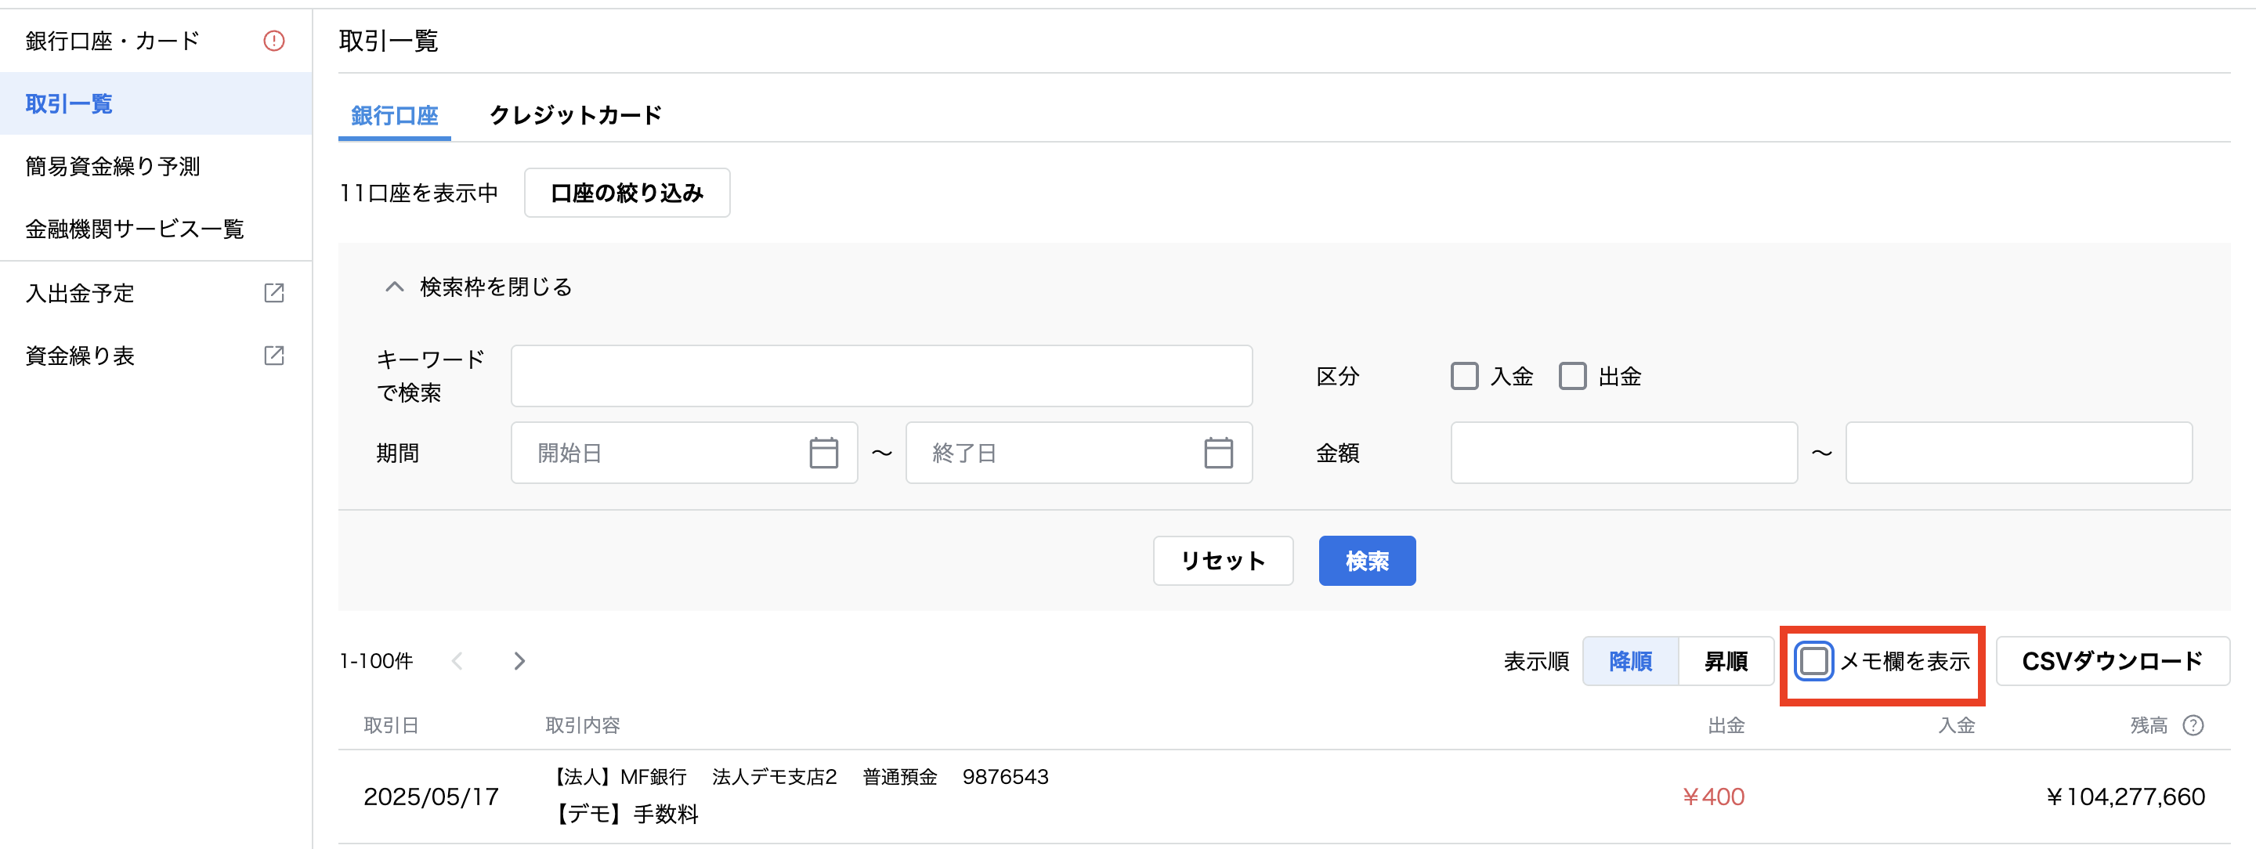Screen dimensions: 2256x849
Task: Click the 検索枠を閉じる label
Action: (496, 287)
